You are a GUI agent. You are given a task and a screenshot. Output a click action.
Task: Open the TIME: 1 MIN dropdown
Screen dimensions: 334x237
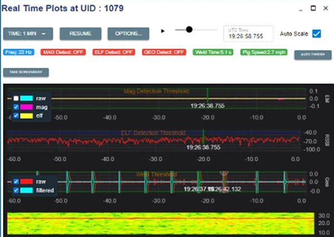[28, 34]
